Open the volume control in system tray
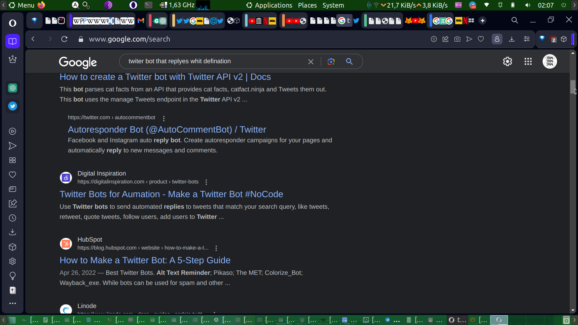 (528, 5)
